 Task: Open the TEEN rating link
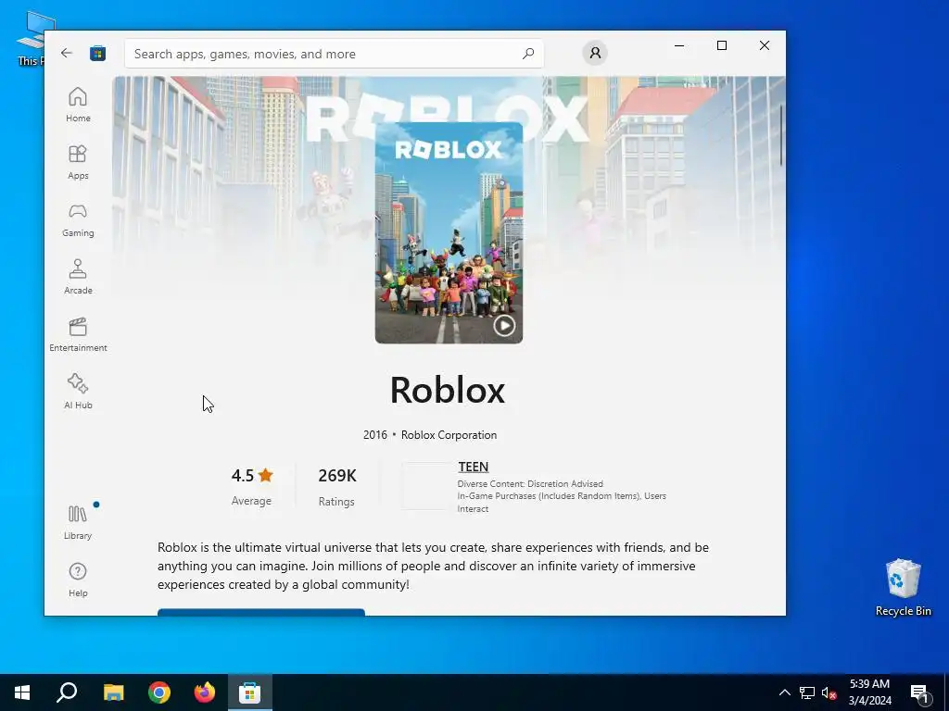[474, 467]
